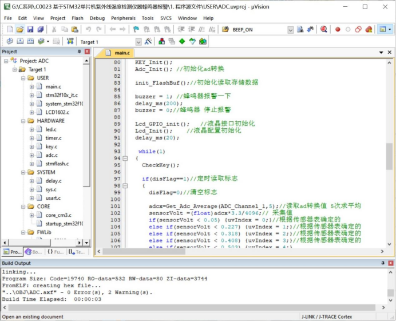Start debug session icon

(x=323, y=29)
